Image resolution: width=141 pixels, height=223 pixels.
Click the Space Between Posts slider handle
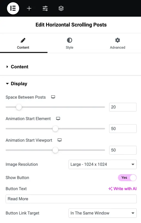(x=19, y=107)
